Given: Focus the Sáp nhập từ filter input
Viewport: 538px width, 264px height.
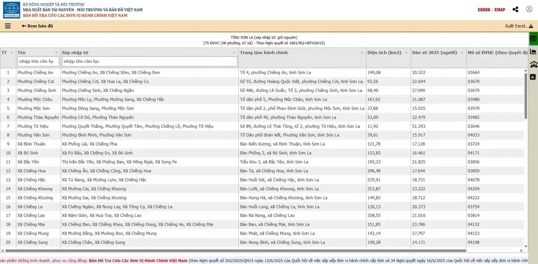Looking at the screenshot, I should (x=150, y=61).
